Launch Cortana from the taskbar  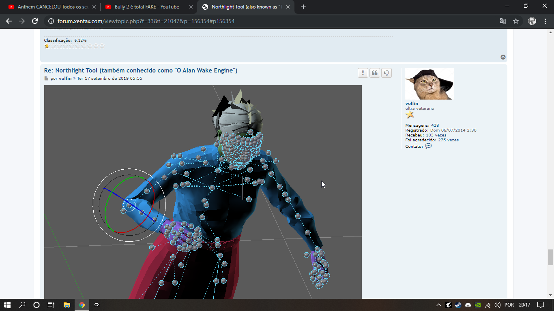(x=37, y=305)
